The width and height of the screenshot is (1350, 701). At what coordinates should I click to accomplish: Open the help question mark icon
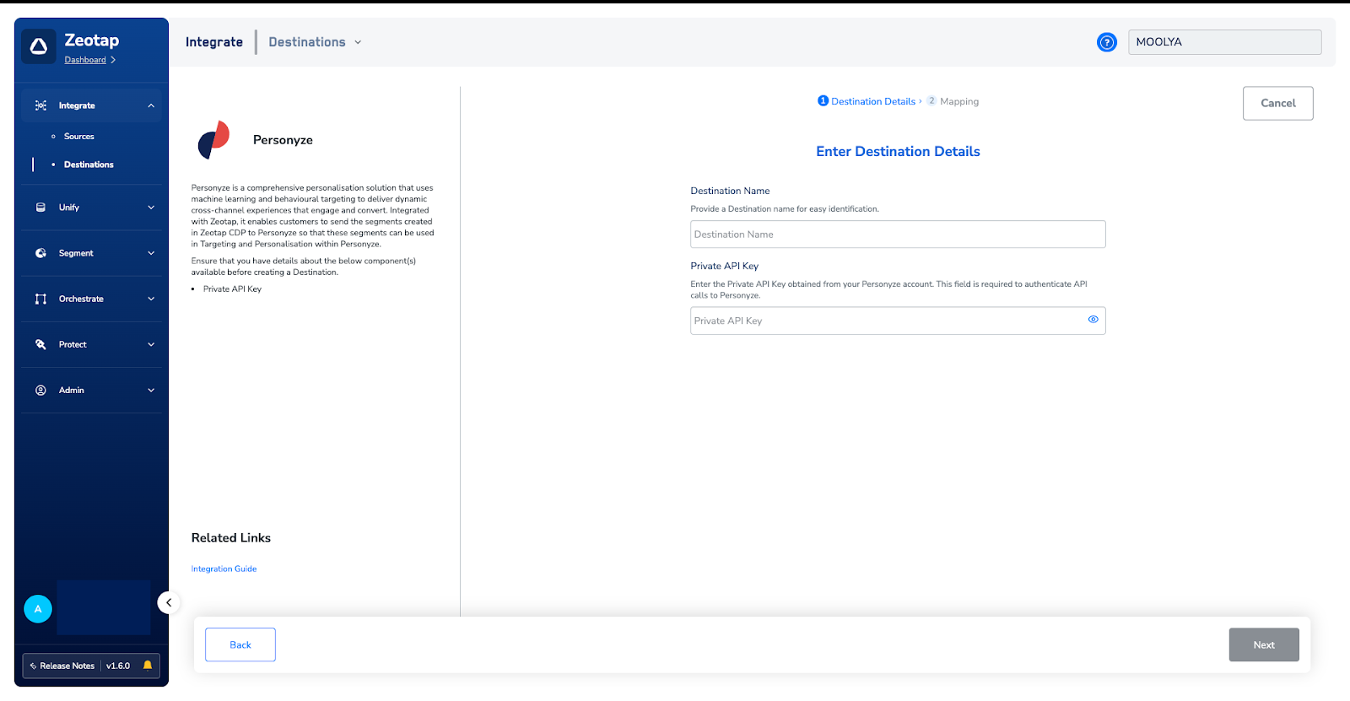1107,42
